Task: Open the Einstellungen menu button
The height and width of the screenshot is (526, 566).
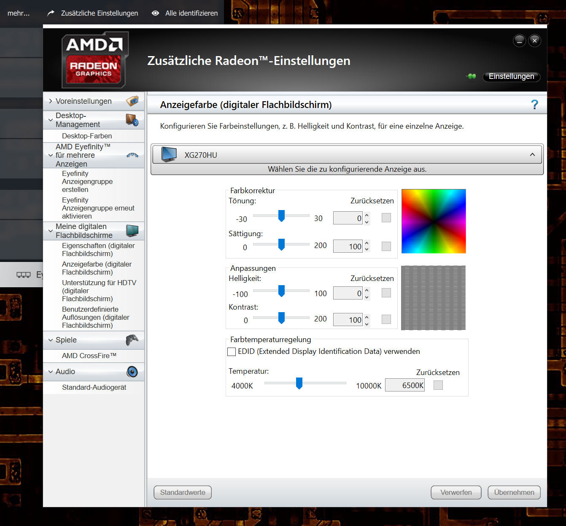Action: tap(511, 76)
